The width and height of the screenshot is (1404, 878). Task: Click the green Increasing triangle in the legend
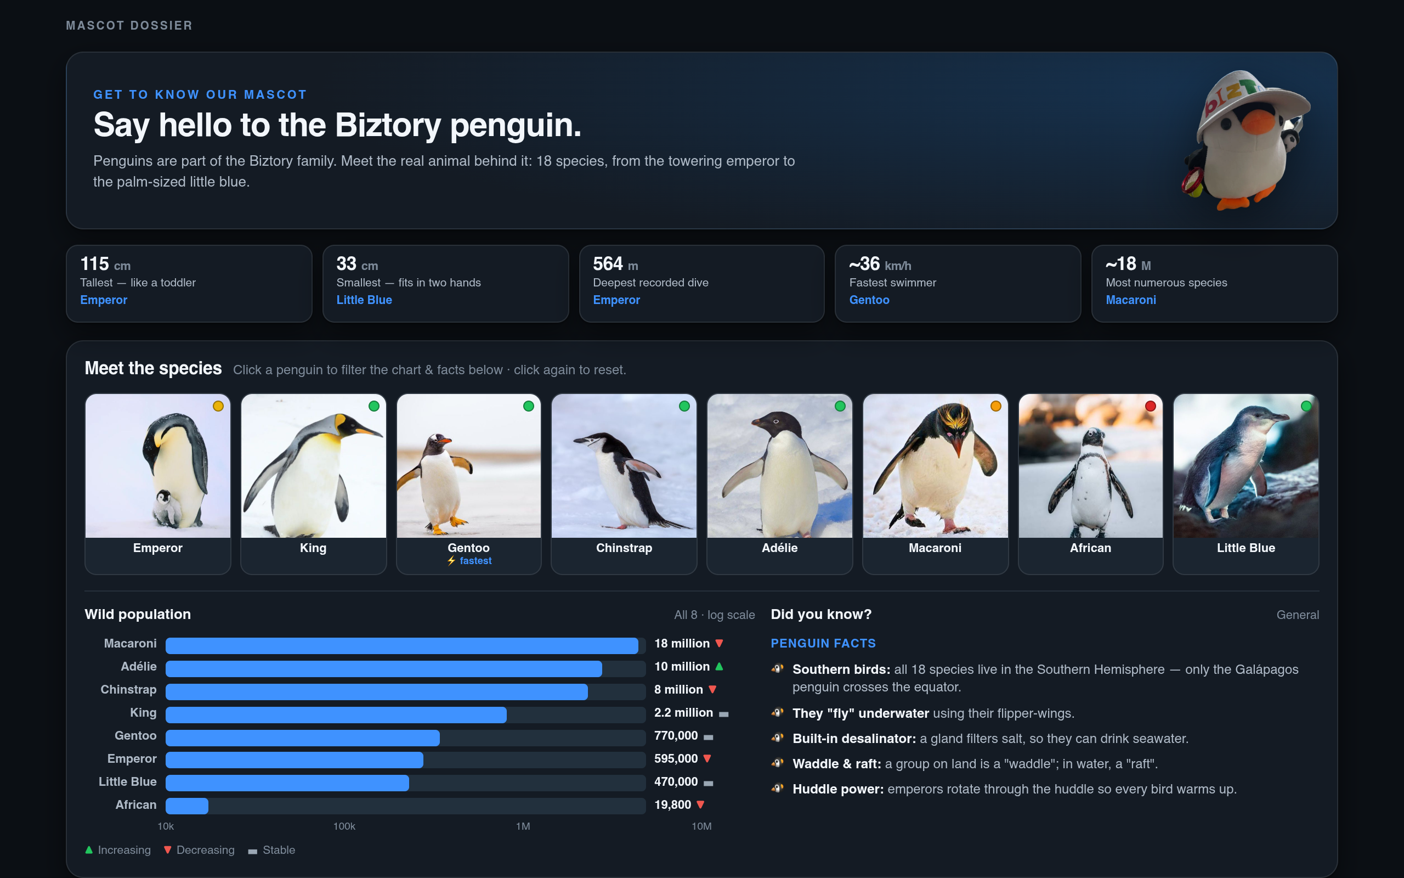pyautogui.click(x=89, y=849)
